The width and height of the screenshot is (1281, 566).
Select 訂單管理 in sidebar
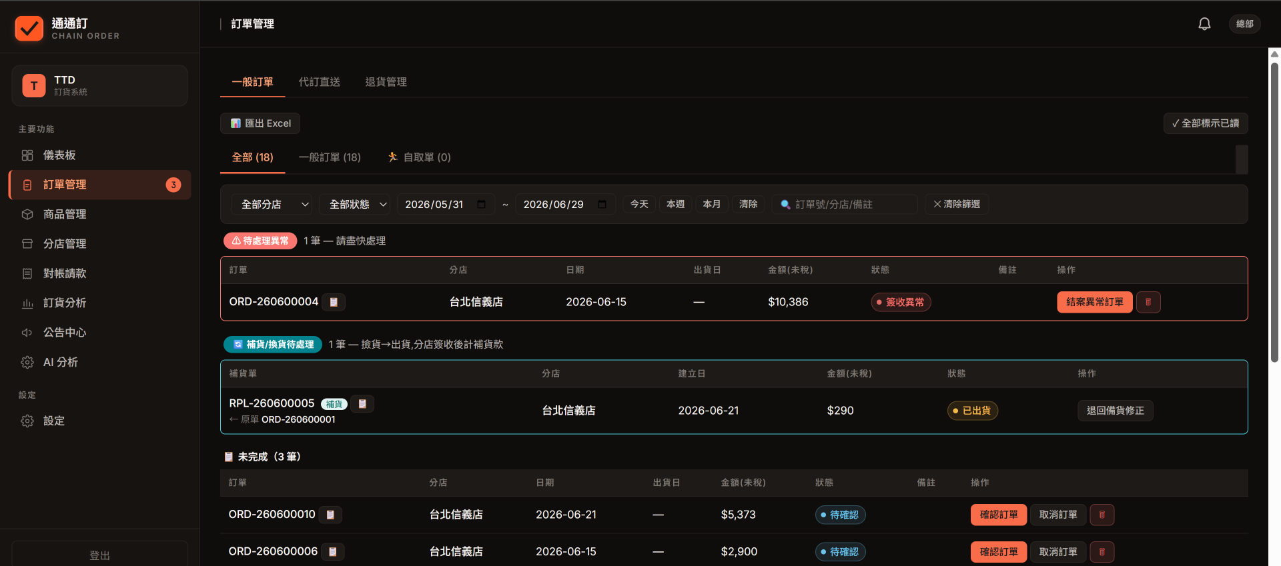pos(100,185)
